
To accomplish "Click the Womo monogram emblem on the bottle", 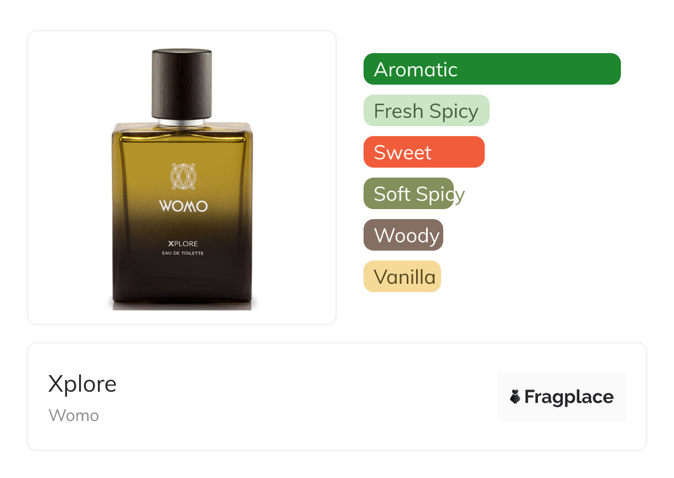I will coord(183,177).
